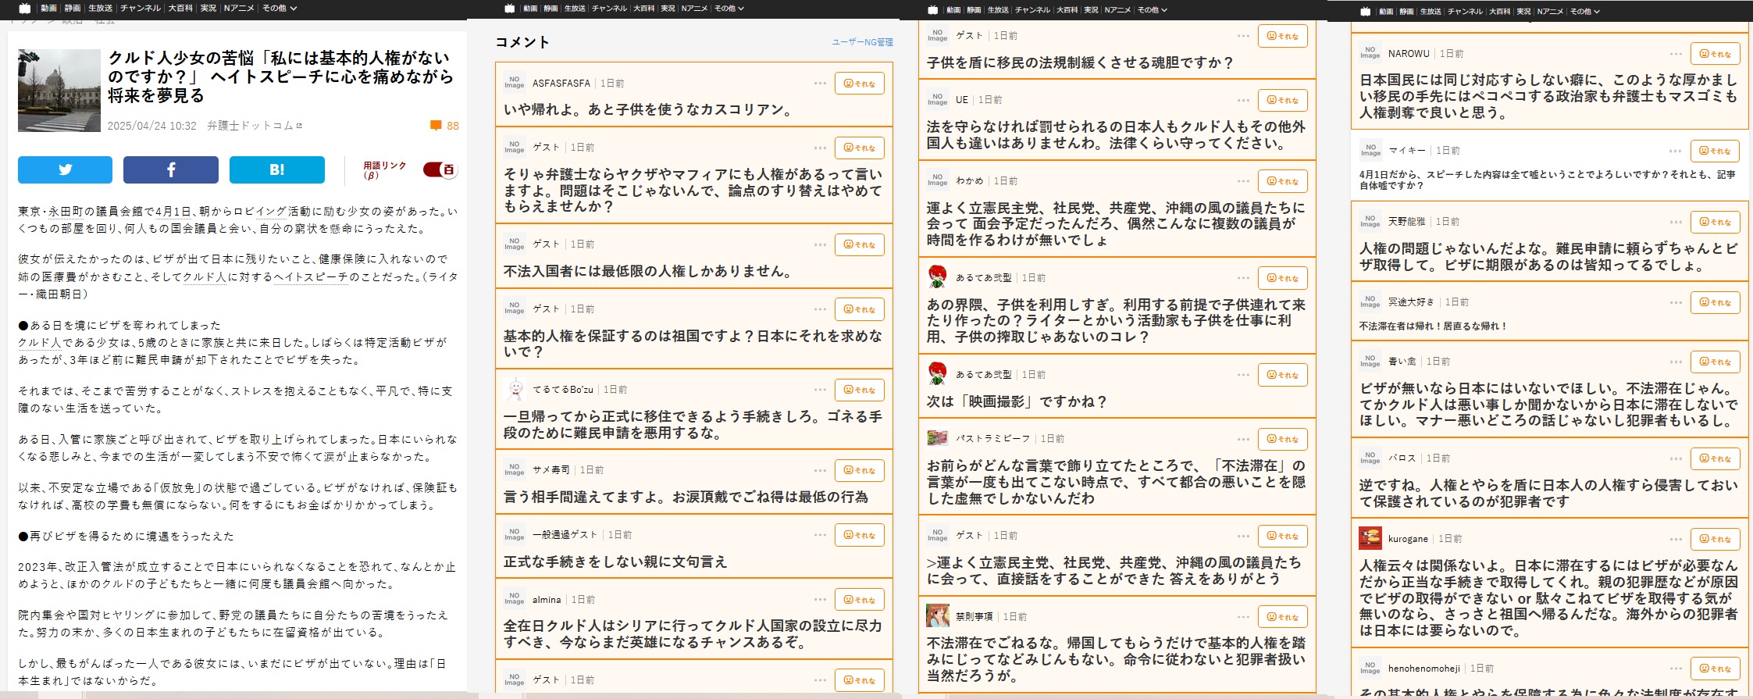Click kurogane's profile avatar
This screenshot has height=699, width=1753.
[1370, 538]
